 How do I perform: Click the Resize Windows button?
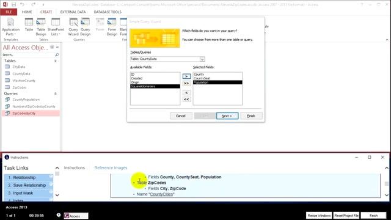[x=319, y=216]
